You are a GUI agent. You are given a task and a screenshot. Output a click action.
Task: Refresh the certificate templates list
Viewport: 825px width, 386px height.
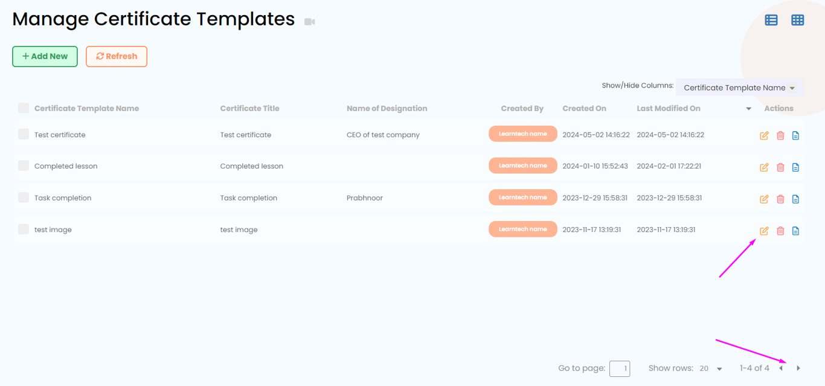click(117, 56)
